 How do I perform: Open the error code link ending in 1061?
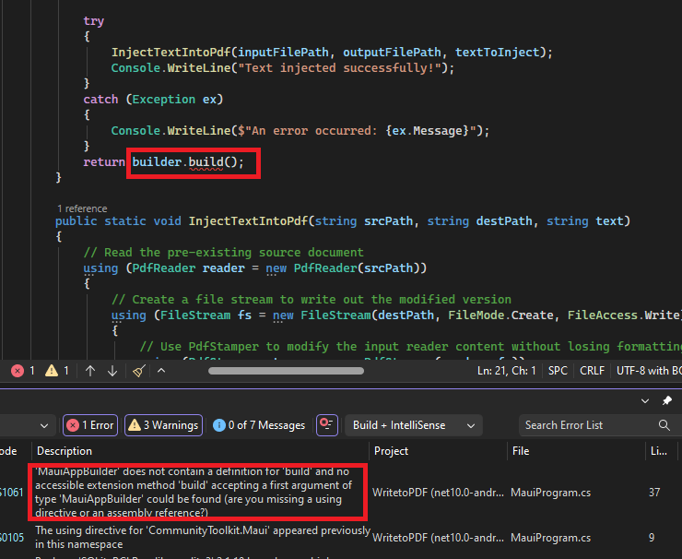click(x=12, y=493)
